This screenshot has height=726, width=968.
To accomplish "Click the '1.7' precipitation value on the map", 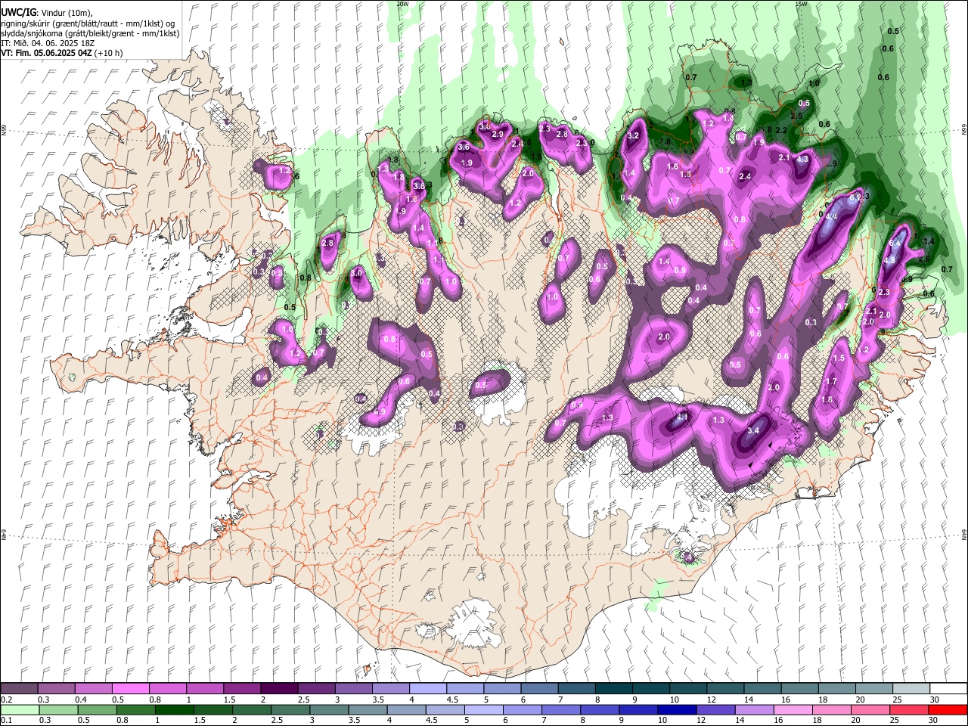I will (831, 382).
